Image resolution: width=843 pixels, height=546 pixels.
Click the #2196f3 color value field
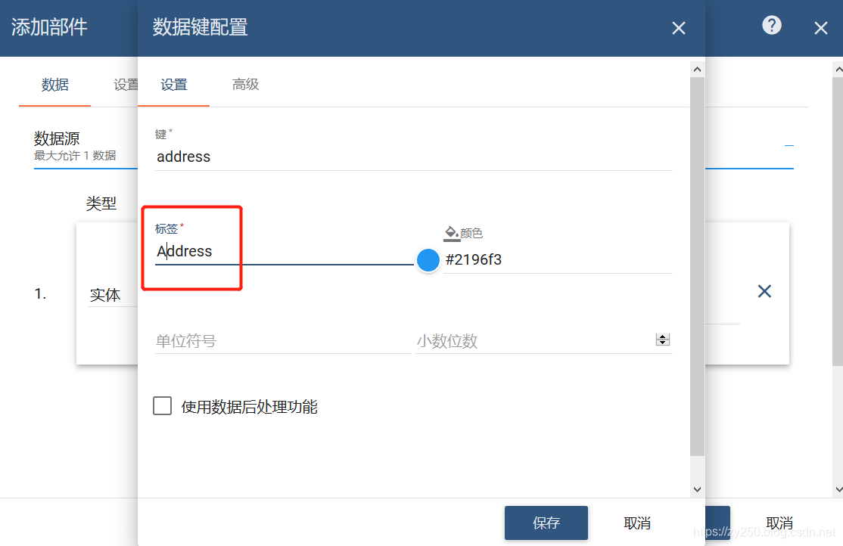point(558,260)
